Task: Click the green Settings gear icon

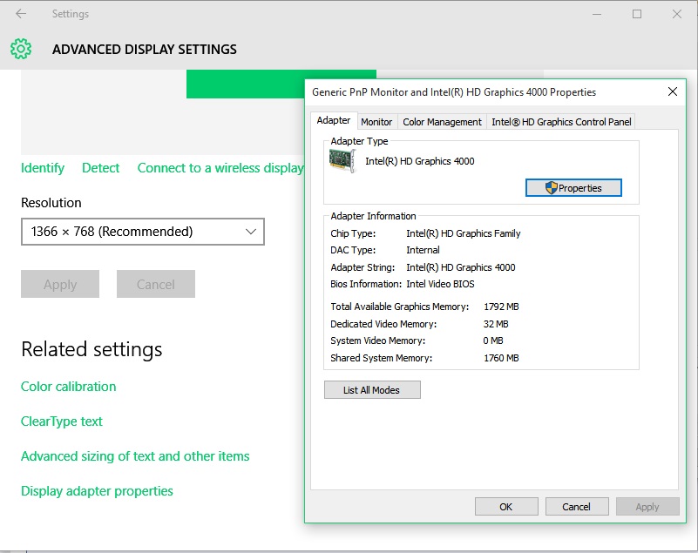Action: point(21,49)
